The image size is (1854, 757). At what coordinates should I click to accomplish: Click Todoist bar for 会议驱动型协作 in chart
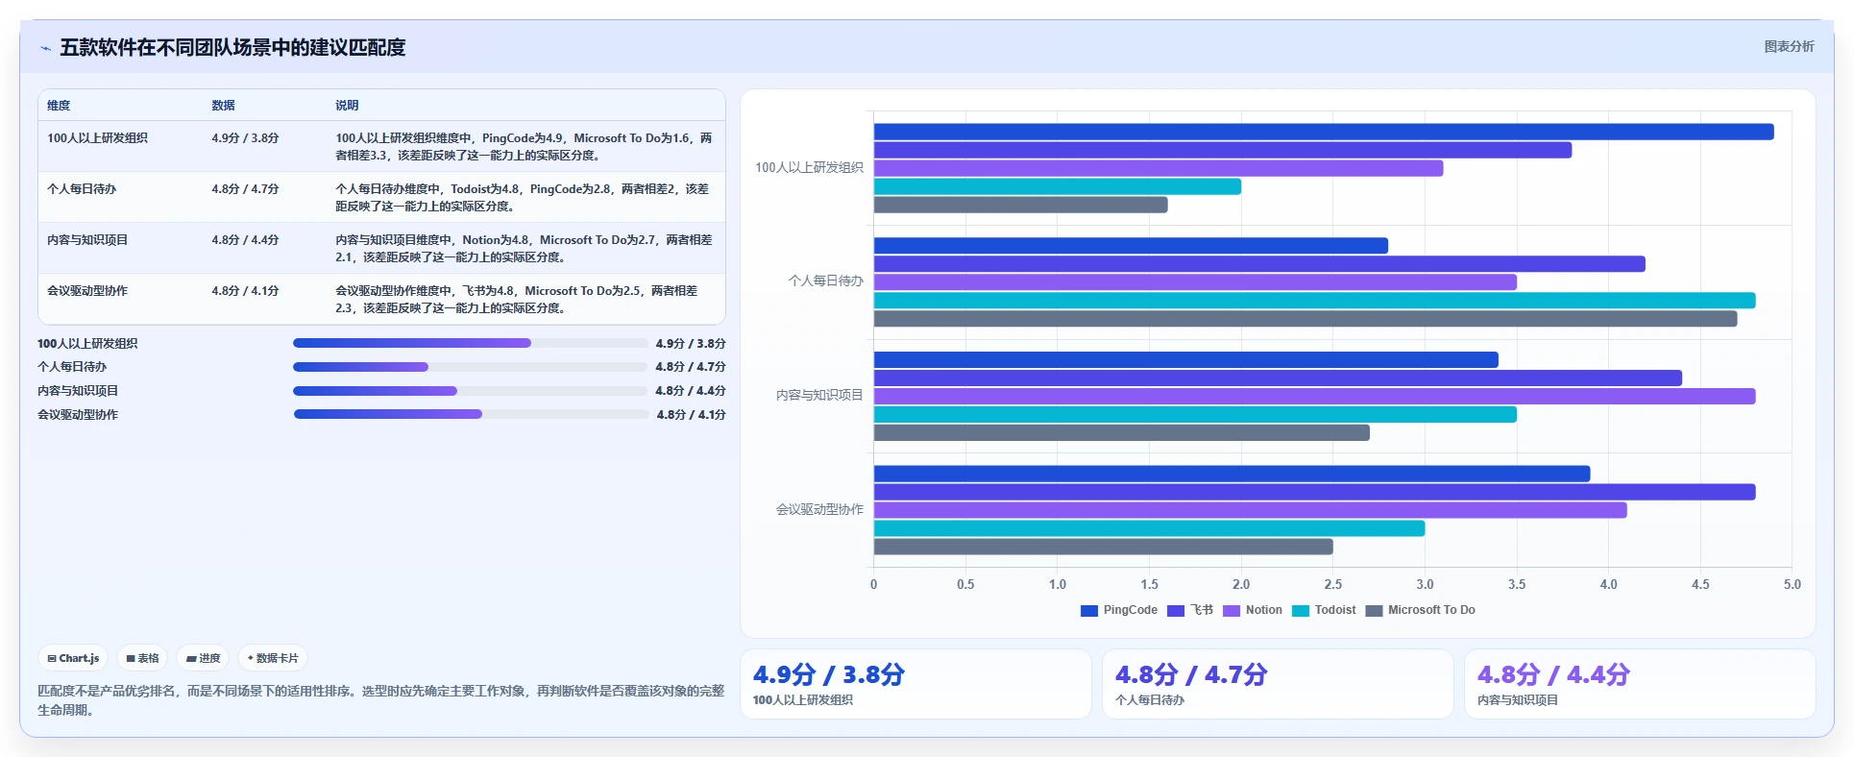click(x=1150, y=528)
